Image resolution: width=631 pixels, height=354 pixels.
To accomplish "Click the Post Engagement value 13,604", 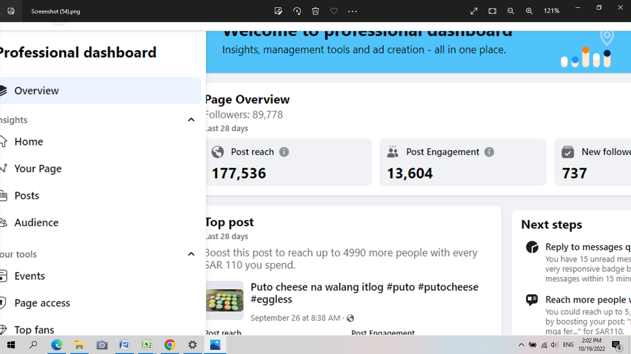I will tap(410, 173).
